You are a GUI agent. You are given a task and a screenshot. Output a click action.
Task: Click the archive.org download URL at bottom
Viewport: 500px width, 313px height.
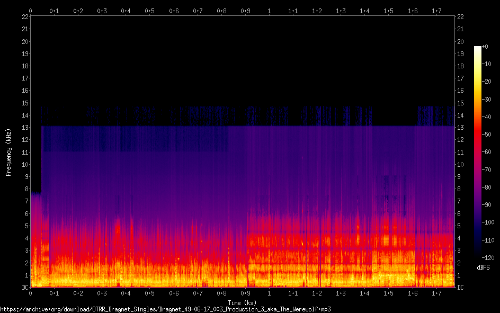165,309
